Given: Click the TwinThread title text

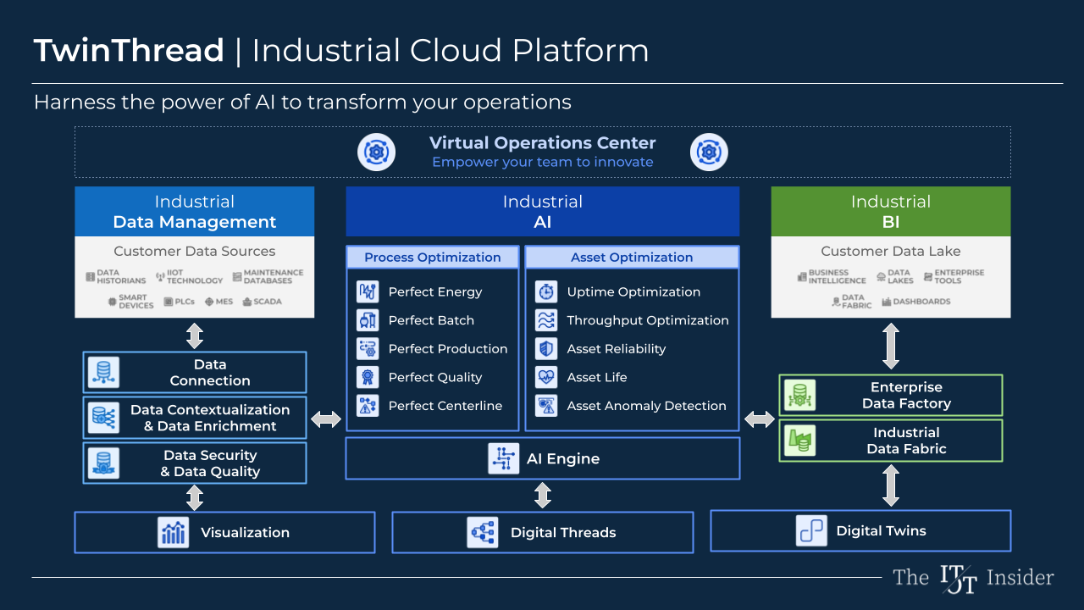Looking at the screenshot, I should [129, 51].
